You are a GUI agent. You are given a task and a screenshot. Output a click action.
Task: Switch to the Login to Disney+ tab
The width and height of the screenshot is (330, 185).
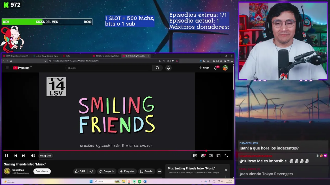(46, 56)
